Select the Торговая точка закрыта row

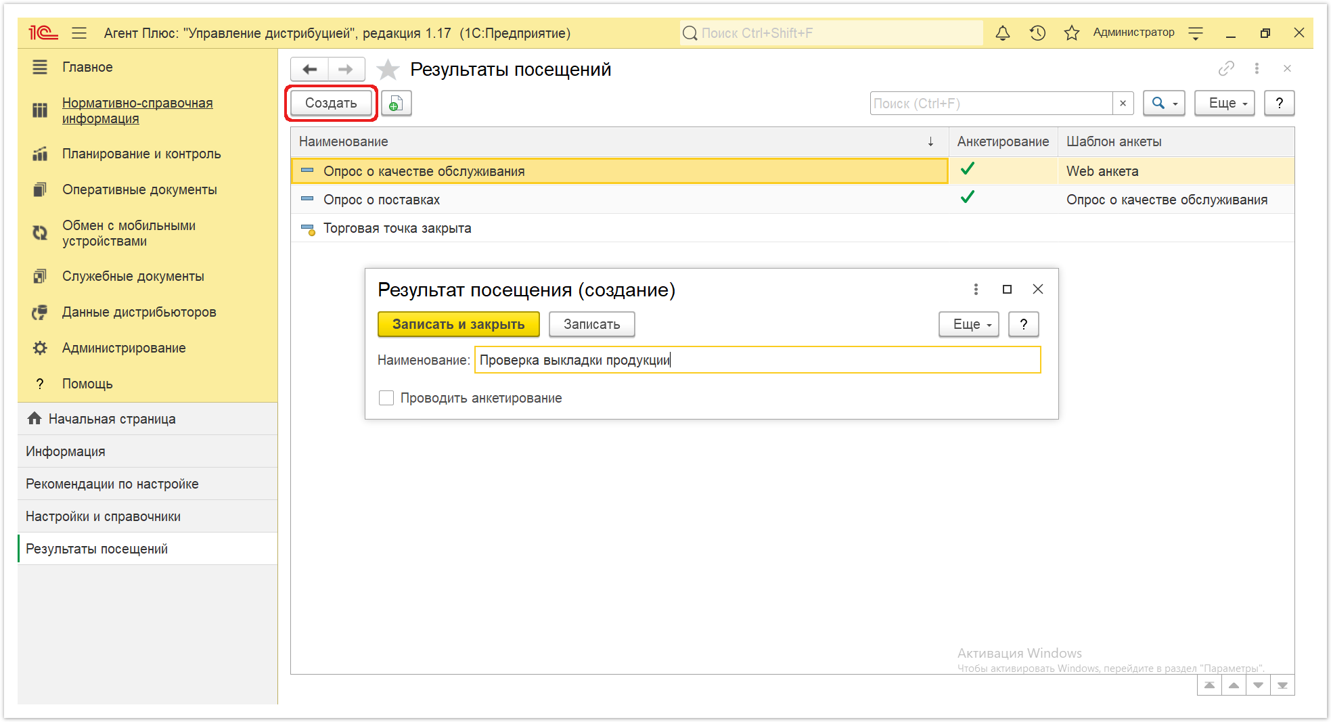792,228
